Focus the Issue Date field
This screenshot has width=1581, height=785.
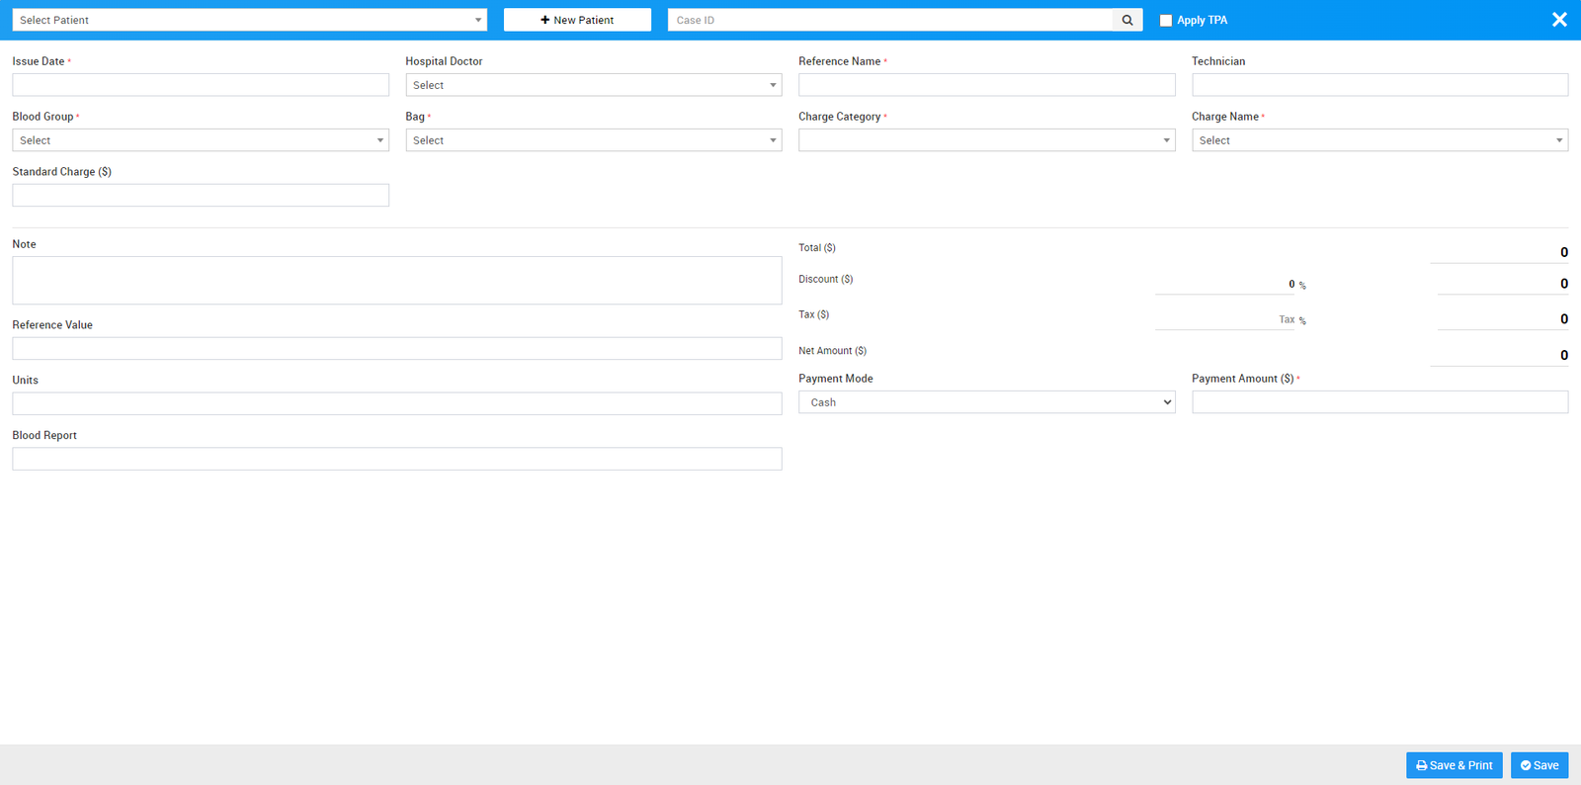coord(201,85)
